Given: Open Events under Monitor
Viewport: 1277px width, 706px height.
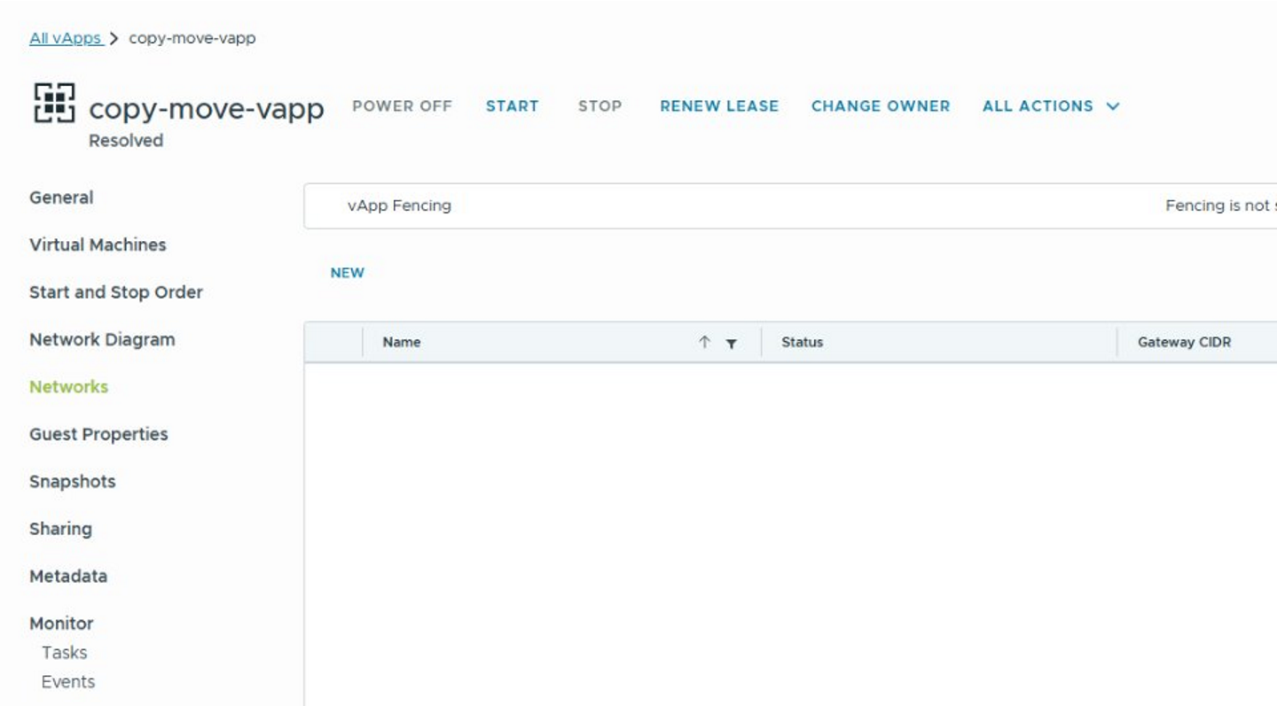Looking at the screenshot, I should (x=68, y=682).
